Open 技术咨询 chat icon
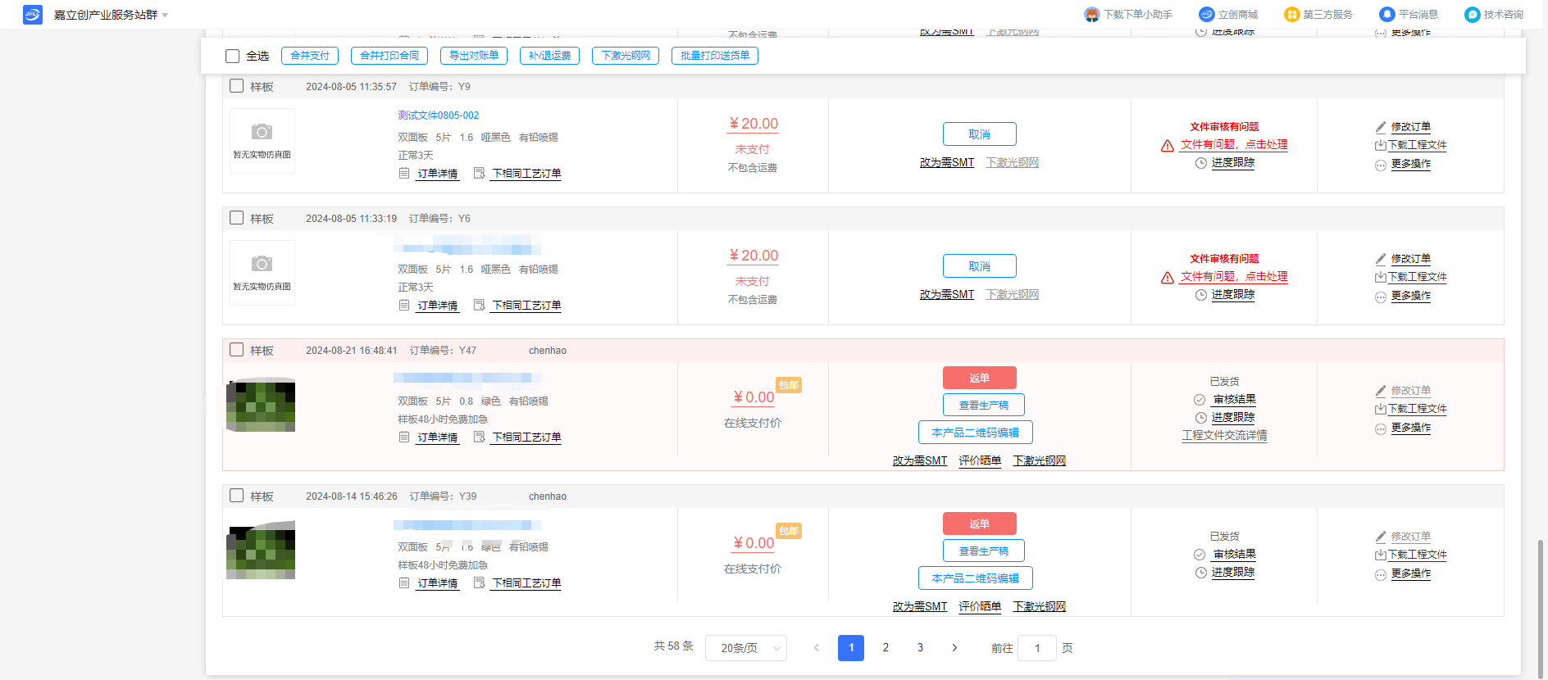The image size is (1548, 680). pos(1472,15)
